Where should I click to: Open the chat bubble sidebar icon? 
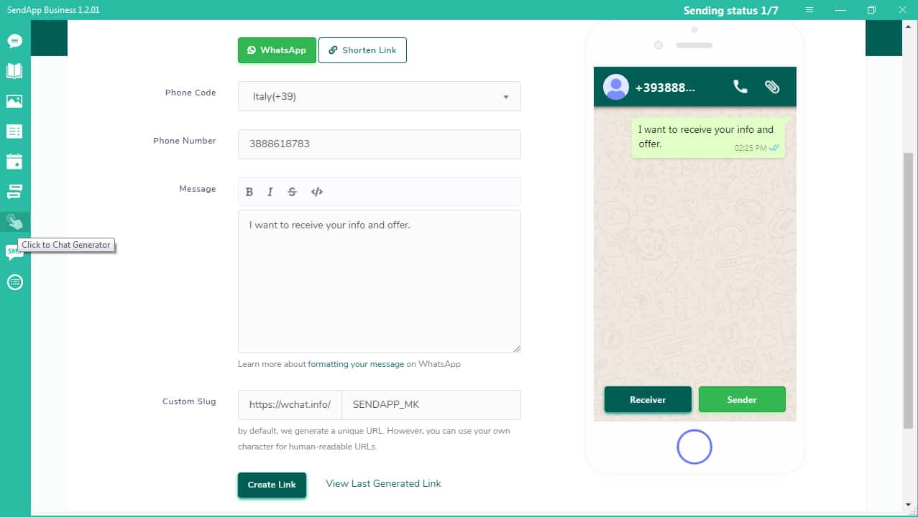(x=14, y=41)
